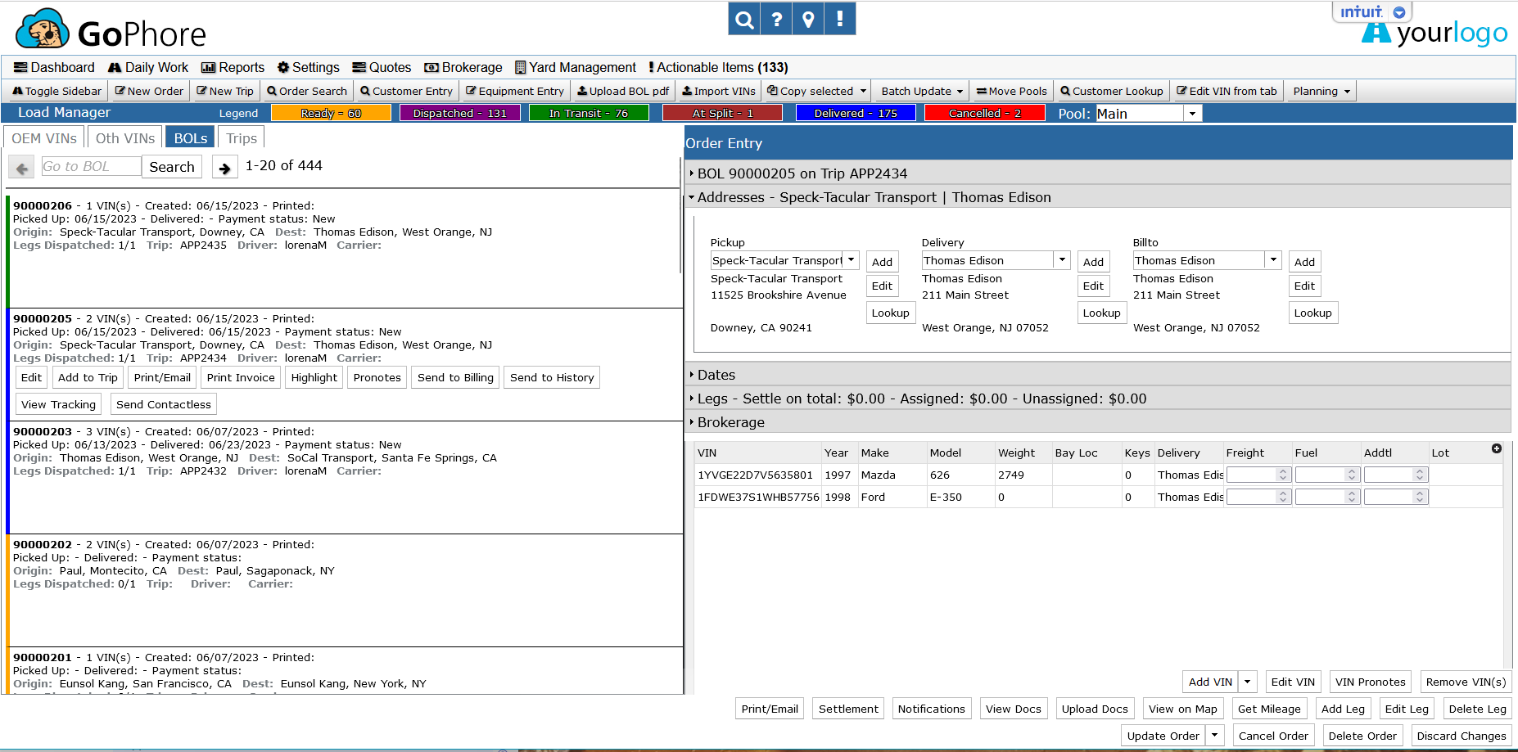Open Order Search
This screenshot has height=752, width=1518.
pos(307,91)
